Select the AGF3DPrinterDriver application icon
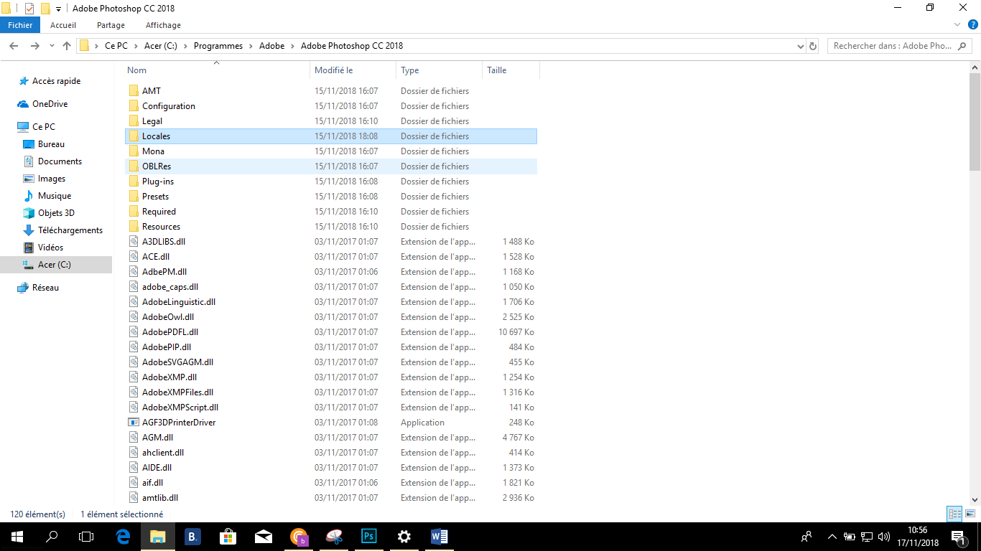This screenshot has height=551, width=981. pyautogui.click(x=134, y=423)
